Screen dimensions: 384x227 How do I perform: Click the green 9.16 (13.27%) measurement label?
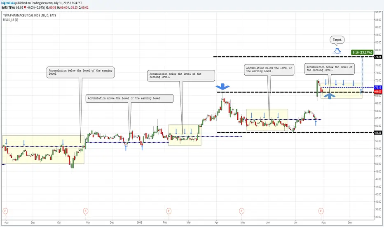[362, 52]
